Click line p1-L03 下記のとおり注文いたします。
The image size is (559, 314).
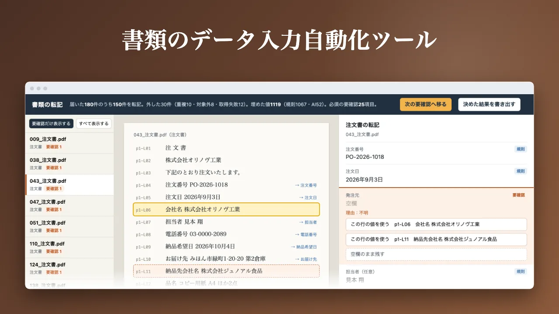226,173
